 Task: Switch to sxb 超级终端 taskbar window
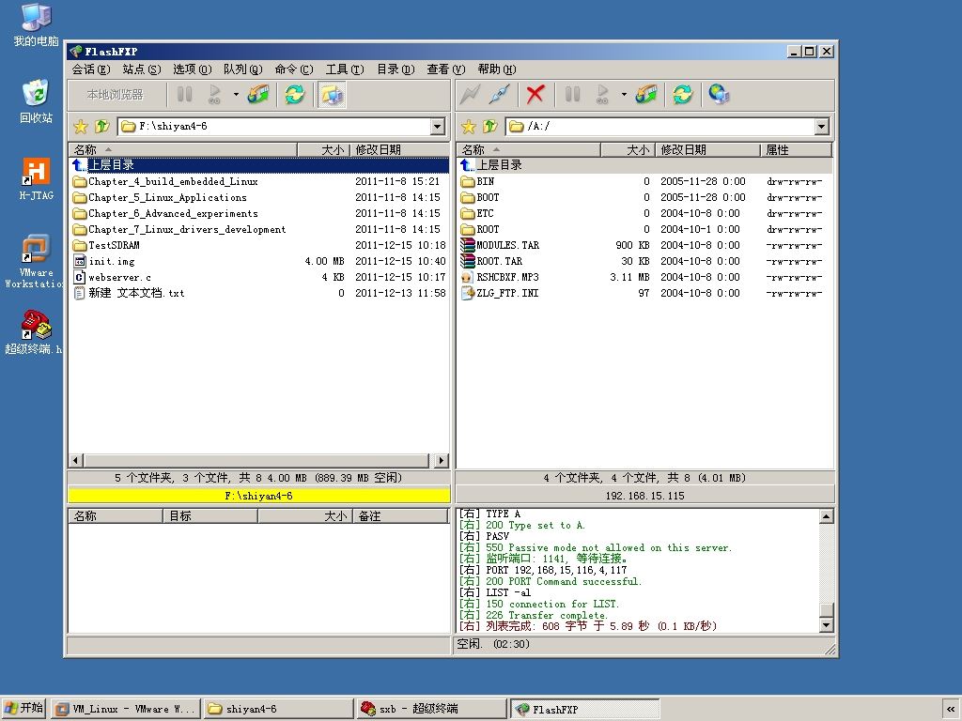tap(431, 709)
